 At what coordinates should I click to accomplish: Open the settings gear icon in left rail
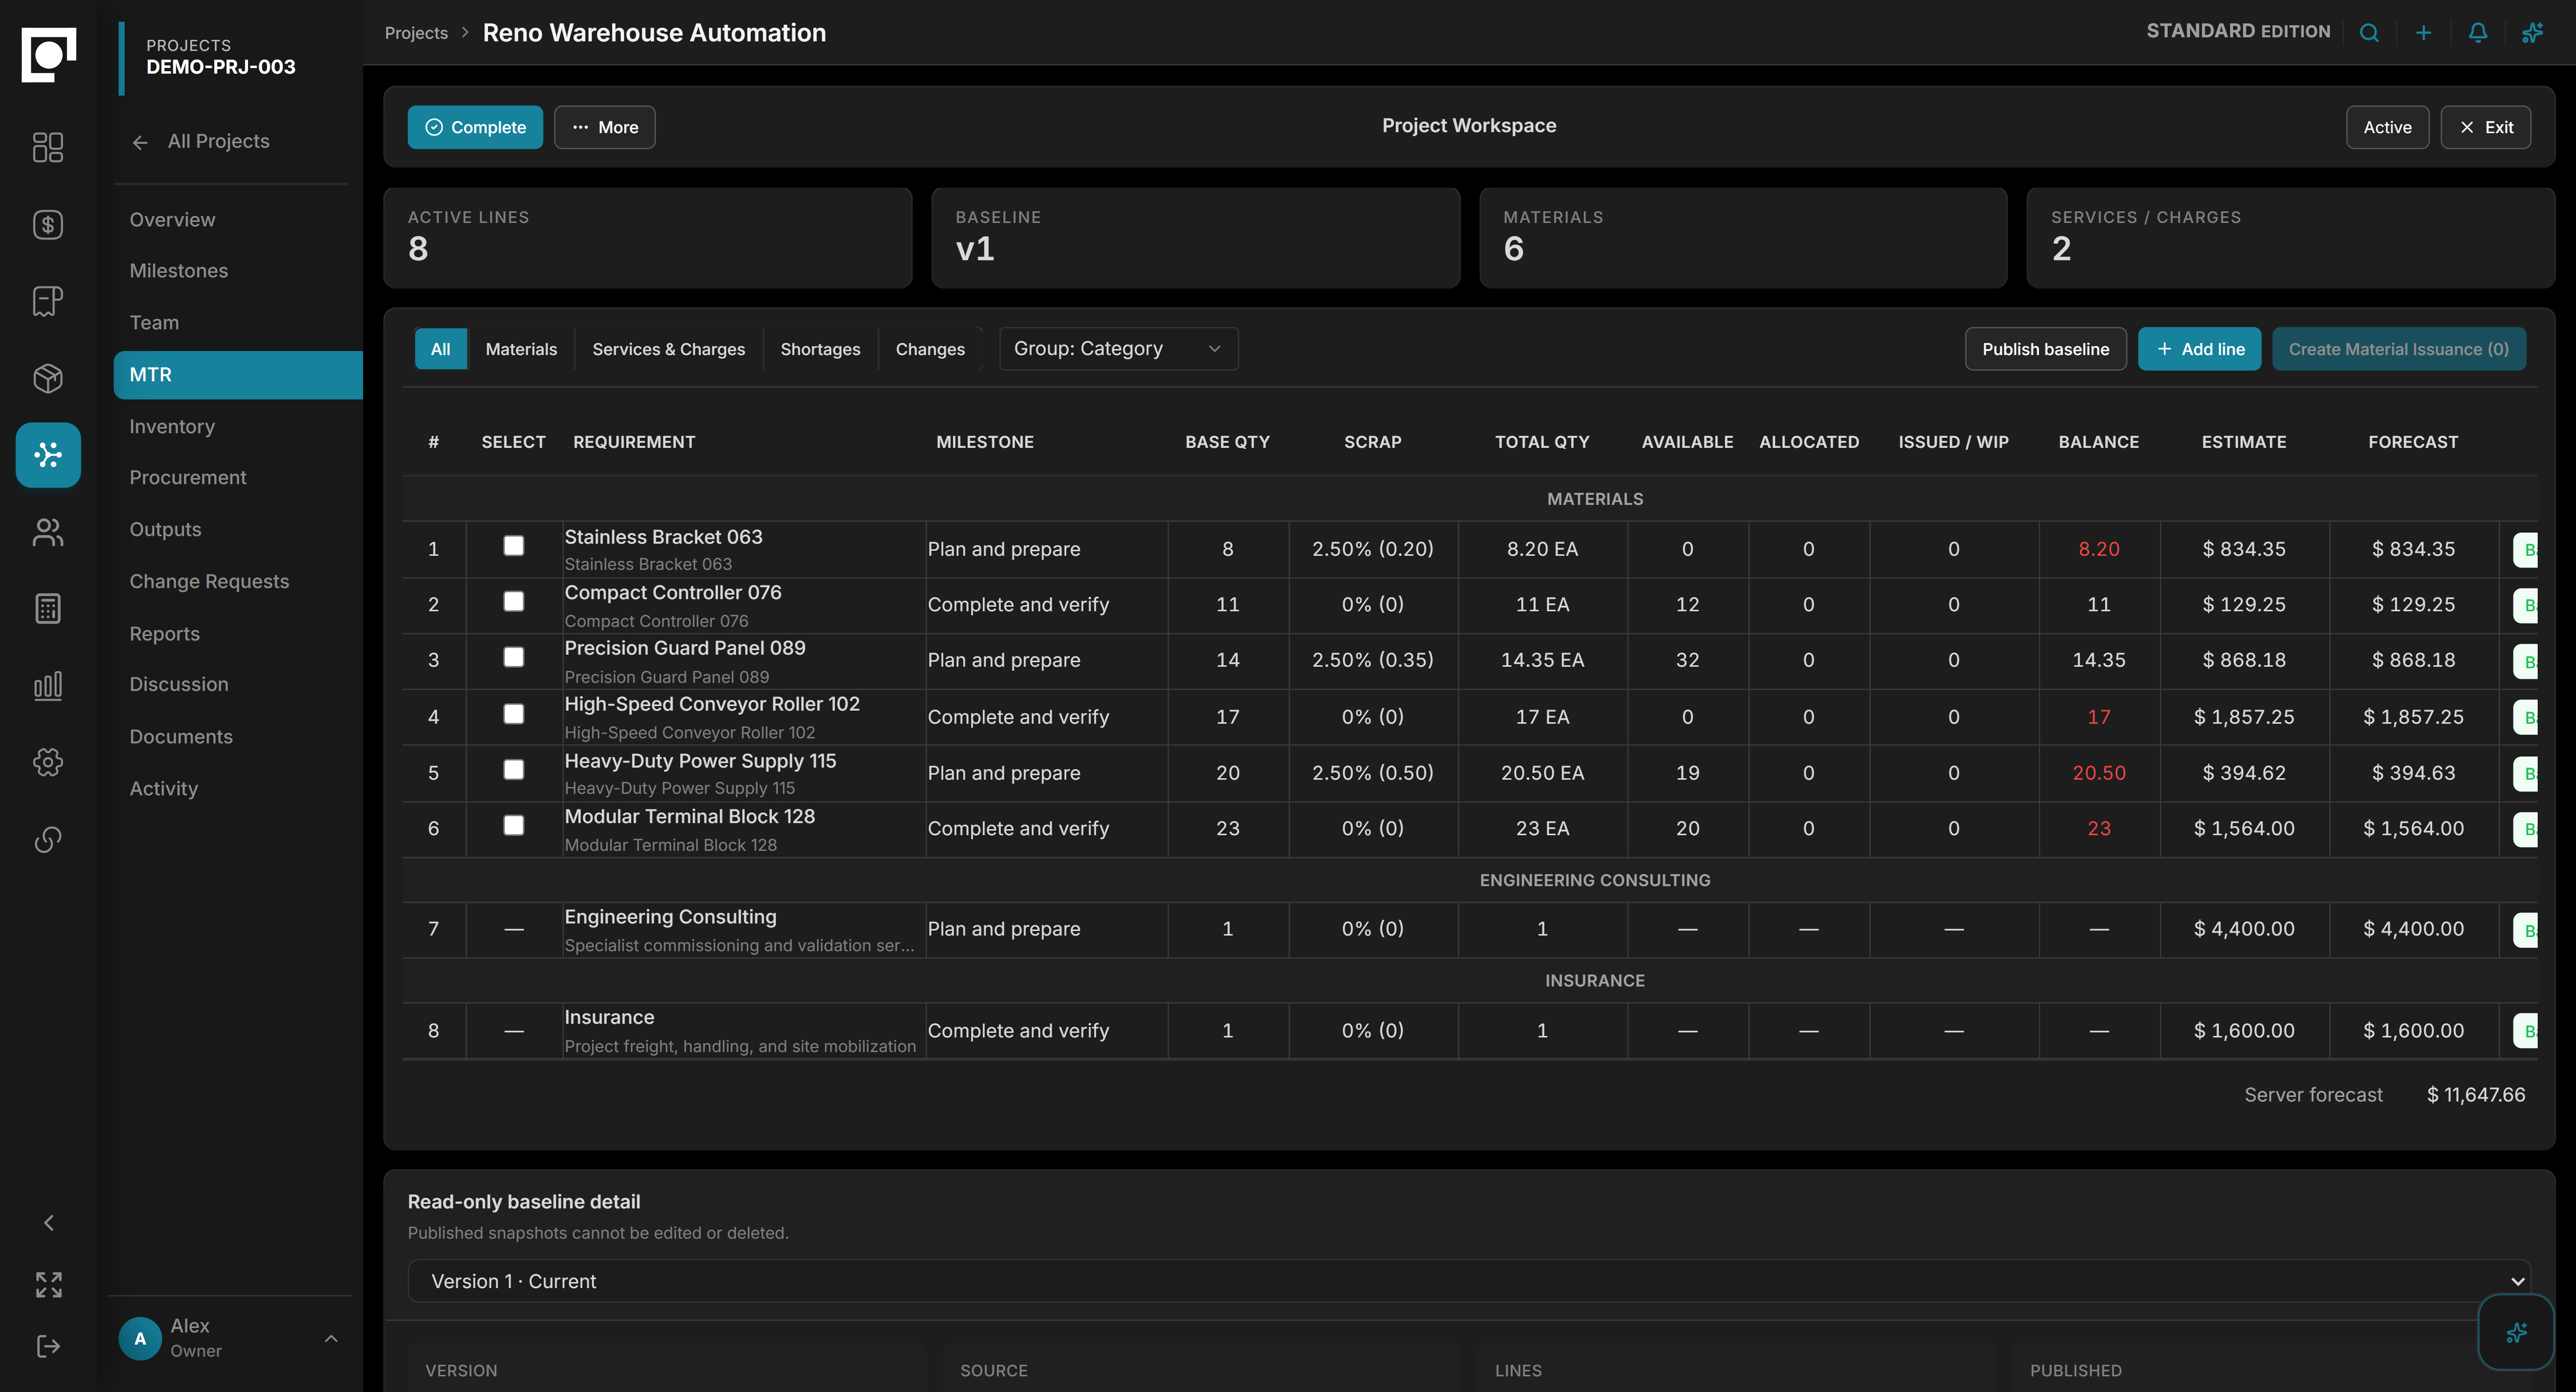coord(48,762)
